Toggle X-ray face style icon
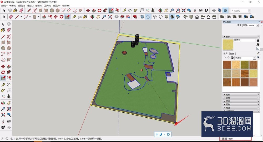 coord(142,17)
